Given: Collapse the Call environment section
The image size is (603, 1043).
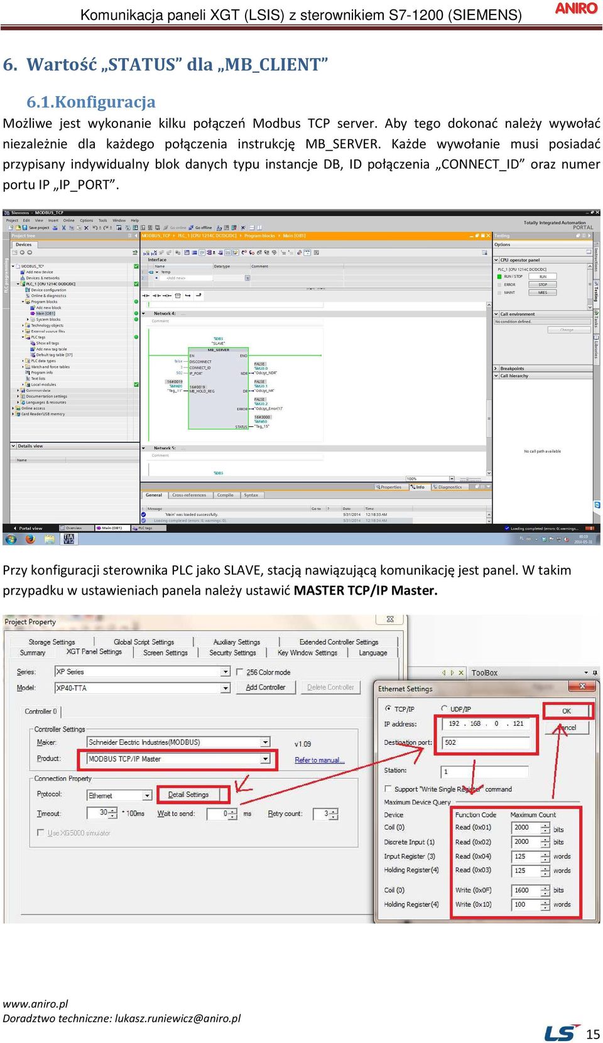Looking at the screenshot, I should 497,314.
